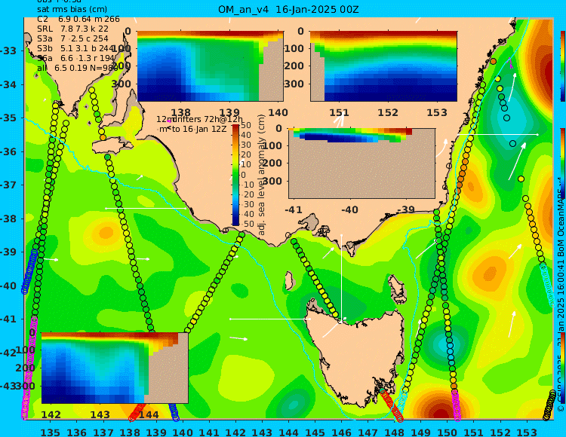Click King Island in western Bass Strait
566x437 pixels.
289,280
